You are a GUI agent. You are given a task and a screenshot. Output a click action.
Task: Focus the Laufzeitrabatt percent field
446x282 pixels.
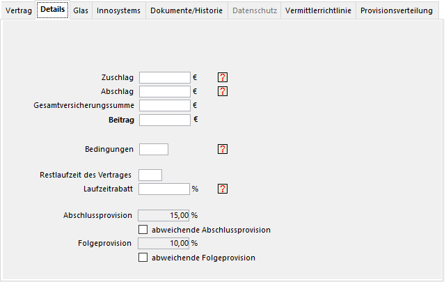pos(165,189)
